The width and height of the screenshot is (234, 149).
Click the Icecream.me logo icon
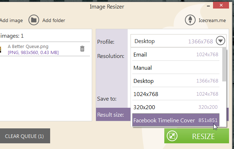[190, 20]
